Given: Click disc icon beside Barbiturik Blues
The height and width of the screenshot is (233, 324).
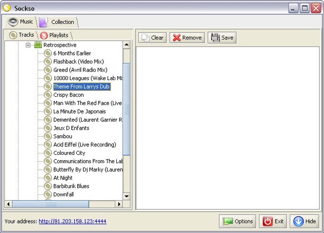Looking at the screenshot, I should [x=48, y=186].
